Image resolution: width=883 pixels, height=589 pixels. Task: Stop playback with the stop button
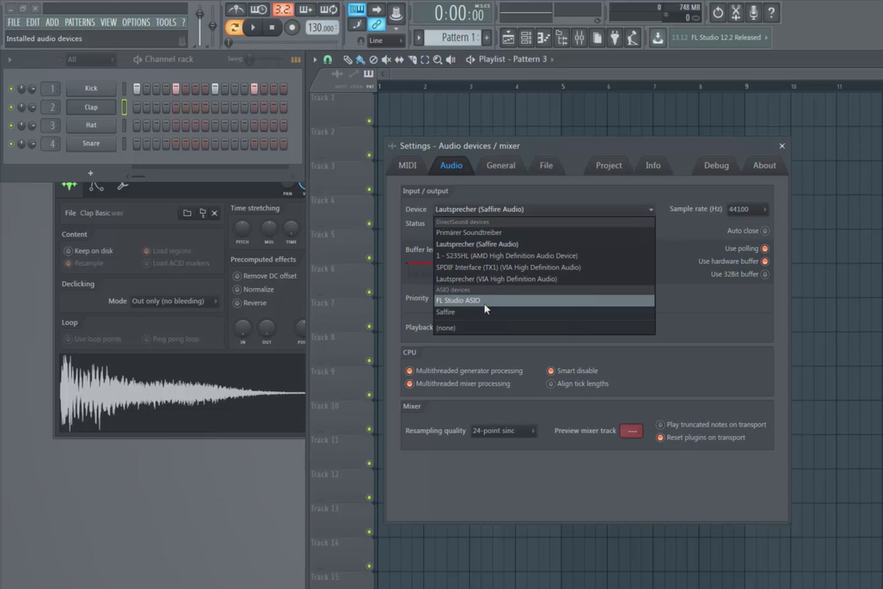pyautogui.click(x=272, y=27)
